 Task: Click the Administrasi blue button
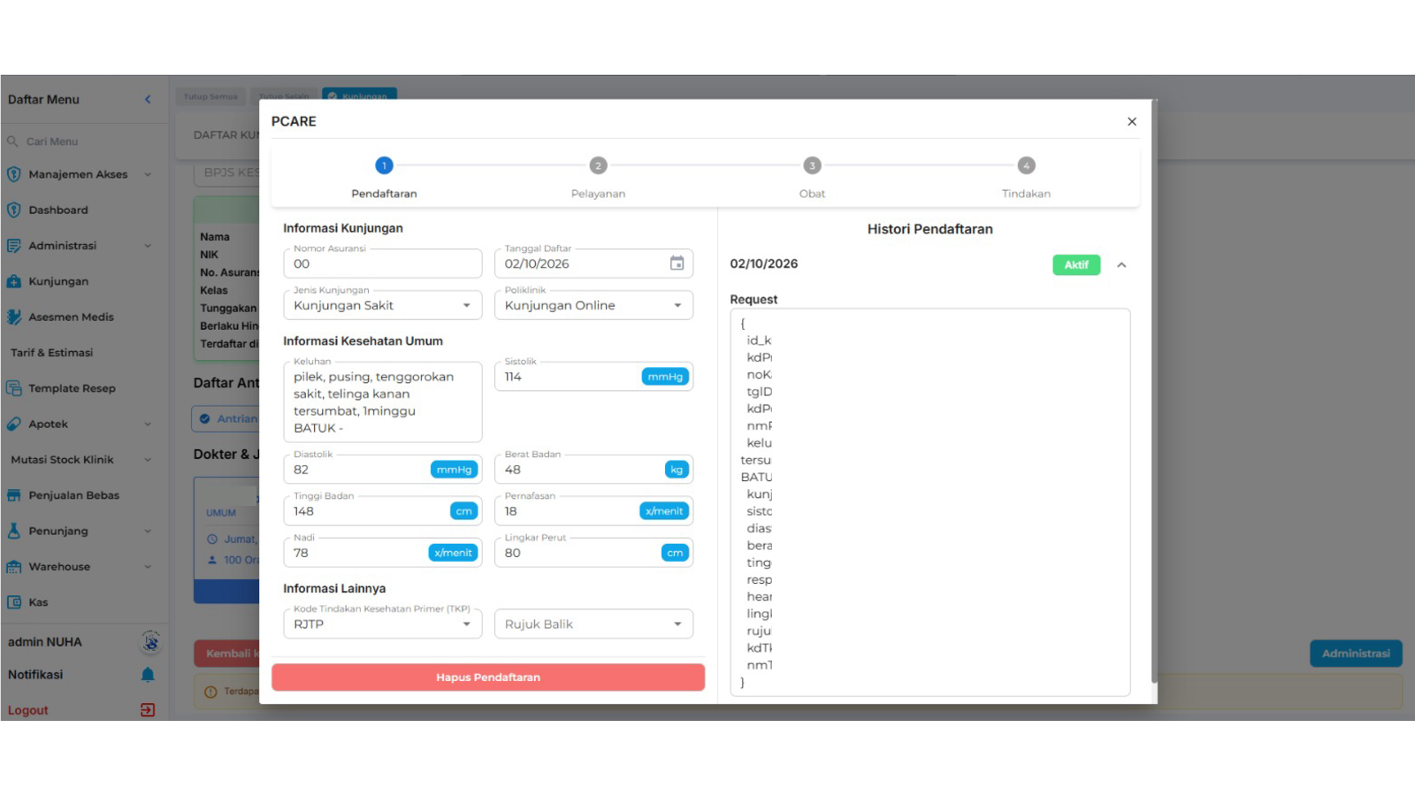pyautogui.click(x=1356, y=654)
